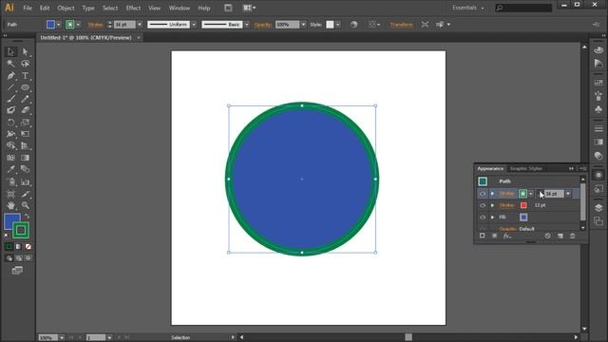This screenshot has width=608, height=342.
Task: Open the File menu
Action: (28, 8)
